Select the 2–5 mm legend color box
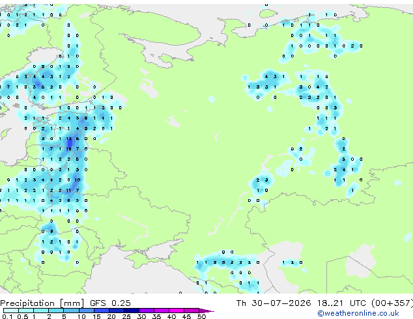 (56, 311)
